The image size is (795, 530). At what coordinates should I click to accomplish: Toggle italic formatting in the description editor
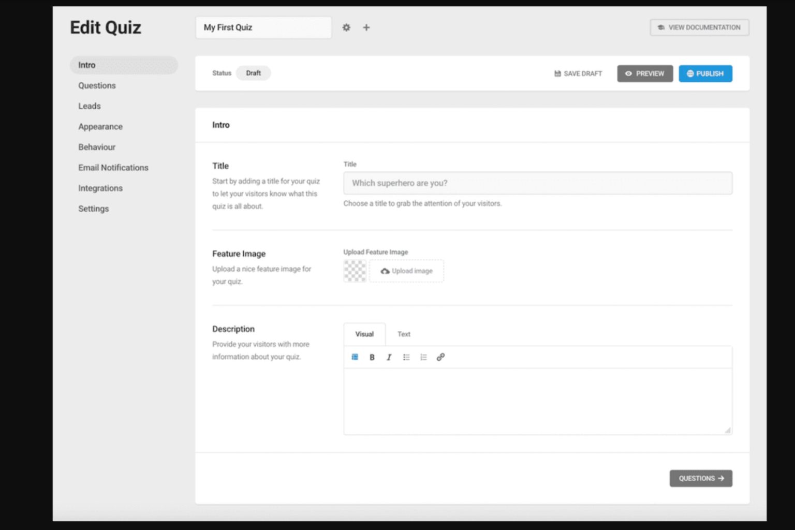(x=389, y=357)
